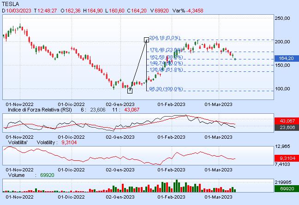
Task: Click 02-Gen-2023 label under volatility panel
Action: point(120,170)
